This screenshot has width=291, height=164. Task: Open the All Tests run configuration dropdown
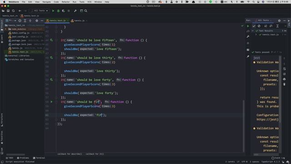(x=40, y=11)
